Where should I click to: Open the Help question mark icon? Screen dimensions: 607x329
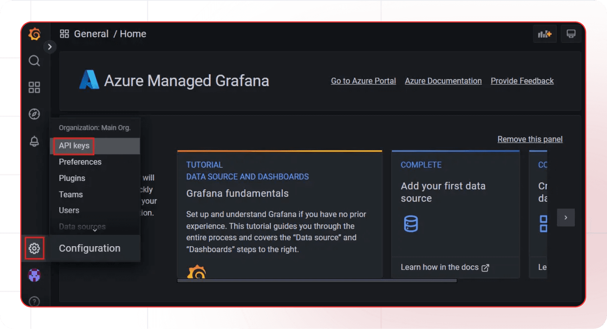click(34, 301)
